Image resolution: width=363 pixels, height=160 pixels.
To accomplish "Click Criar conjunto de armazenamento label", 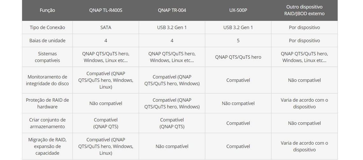I will coord(47,123).
